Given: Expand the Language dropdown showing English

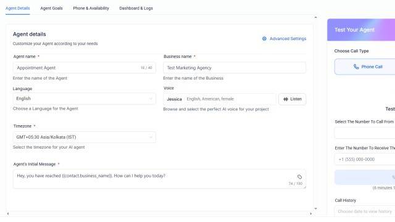Looking at the screenshot, I should tap(85, 99).
